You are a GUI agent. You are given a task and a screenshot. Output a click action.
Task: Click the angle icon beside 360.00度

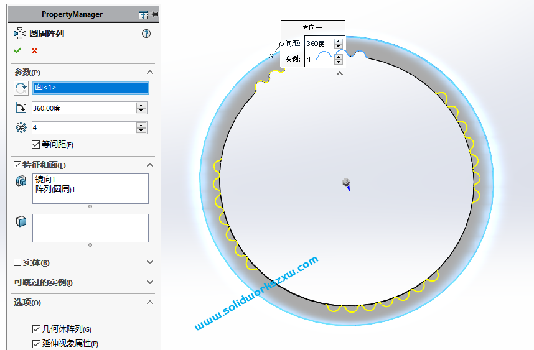21,108
